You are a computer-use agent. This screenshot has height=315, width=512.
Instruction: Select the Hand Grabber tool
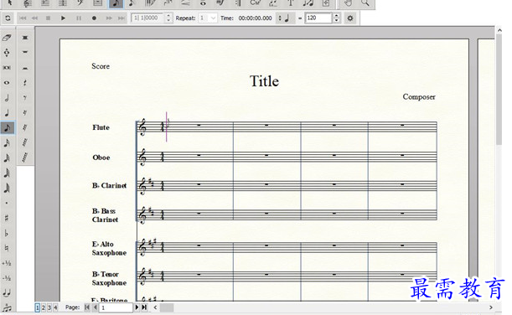pyautogui.click(x=348, y=3)
